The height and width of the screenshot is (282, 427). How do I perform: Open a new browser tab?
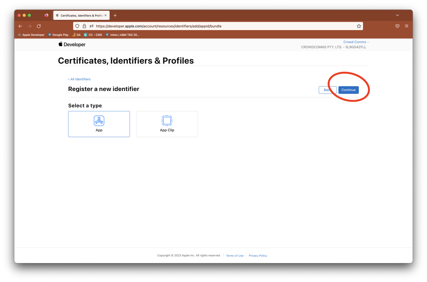coord(115,16)
